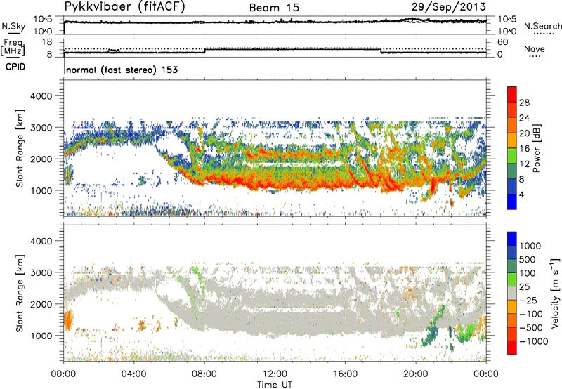Click the 'N.Search' legend label

(x=543, y=26)
